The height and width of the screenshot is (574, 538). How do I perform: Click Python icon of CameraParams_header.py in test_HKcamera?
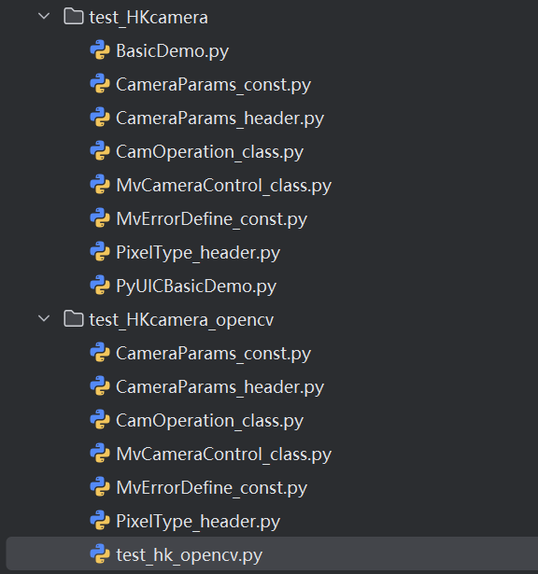(100, 118)
